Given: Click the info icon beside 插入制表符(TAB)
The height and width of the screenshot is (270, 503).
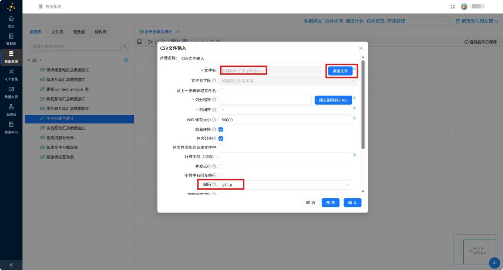Looking at the screenshot, I should point(354,98).
